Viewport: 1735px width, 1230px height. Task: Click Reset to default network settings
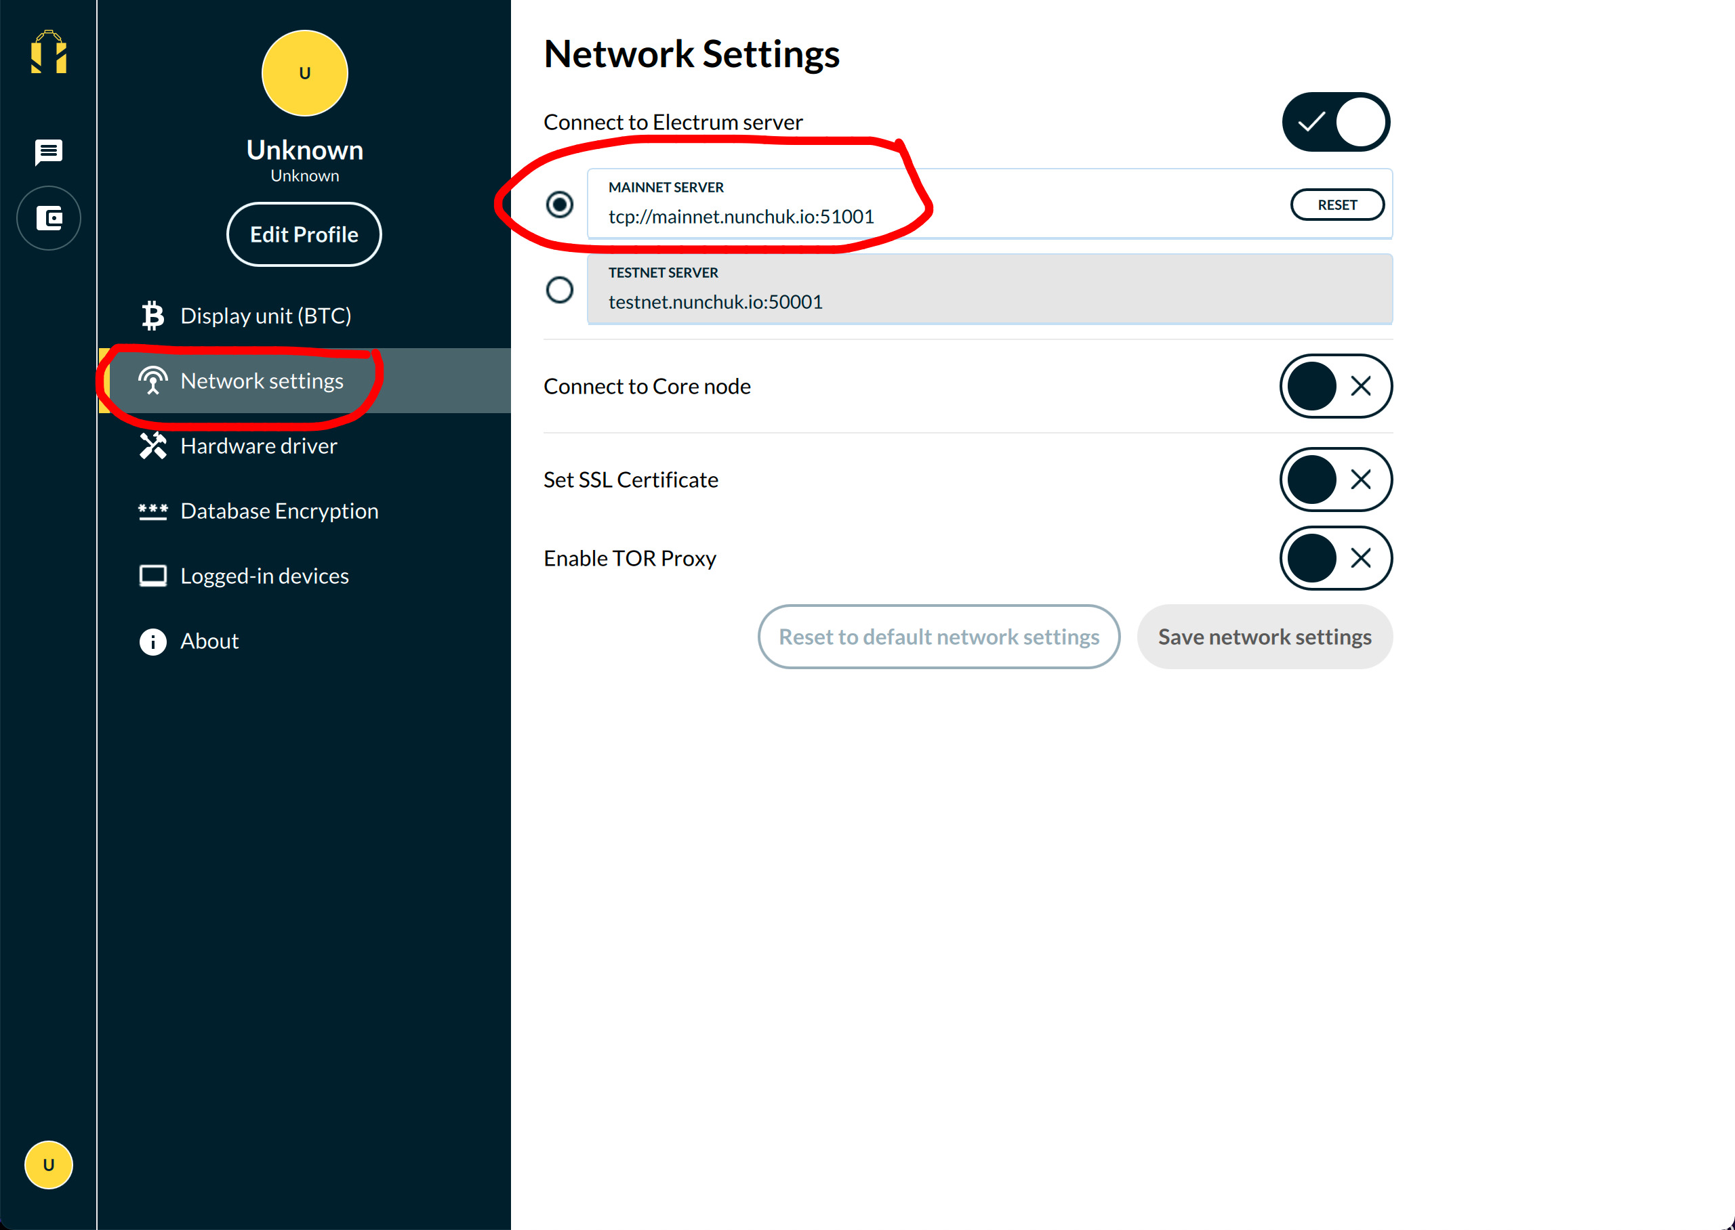(939, 637)
